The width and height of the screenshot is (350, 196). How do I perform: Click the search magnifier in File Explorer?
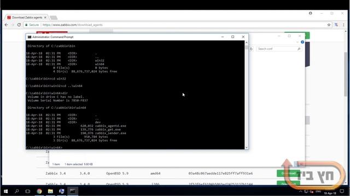299,48
